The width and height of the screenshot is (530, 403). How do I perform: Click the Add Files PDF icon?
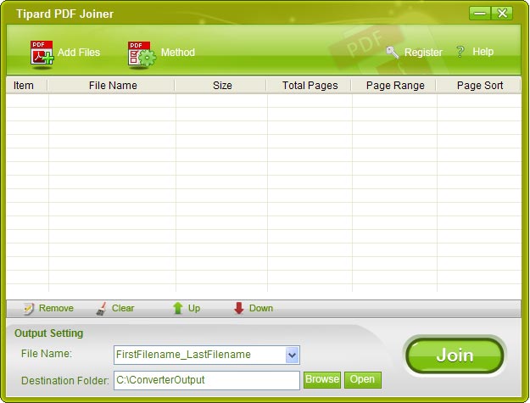(x=42, y=53)
